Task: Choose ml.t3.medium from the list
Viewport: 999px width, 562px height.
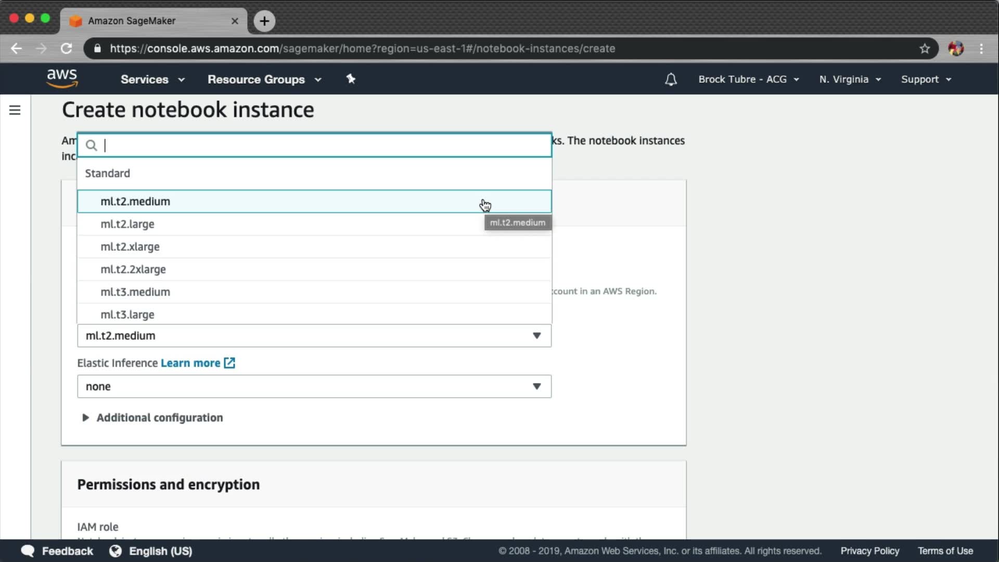Action: tap(135, 292)
